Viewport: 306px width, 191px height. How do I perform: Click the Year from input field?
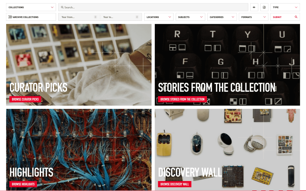pos(79,17)
